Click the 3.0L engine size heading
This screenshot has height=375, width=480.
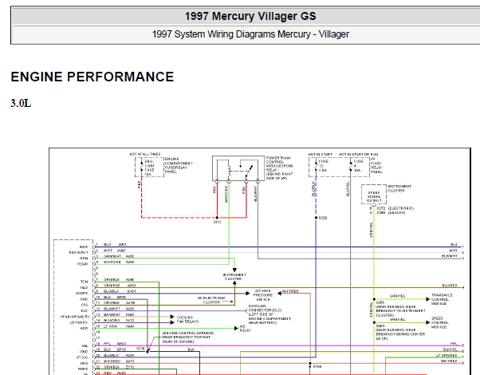[21, 103]
